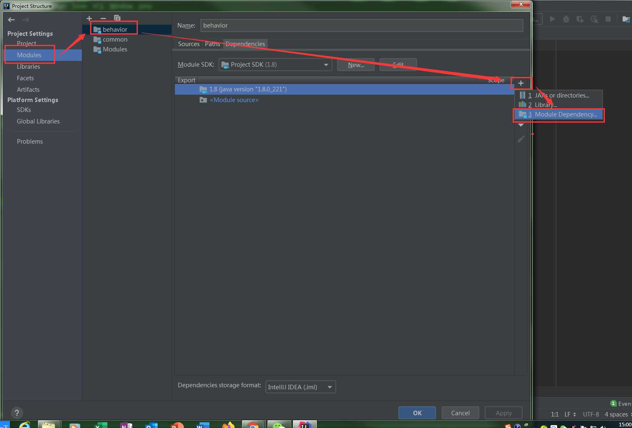Image resolution: width=632 pixels, height=428 pixels.
Task: Open Word from the taskbar
Action: (202, 424)
